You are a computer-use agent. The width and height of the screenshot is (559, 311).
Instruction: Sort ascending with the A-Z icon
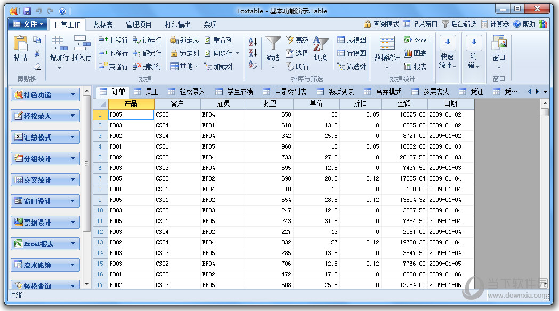pyautogui.click(x=253, y=42)
